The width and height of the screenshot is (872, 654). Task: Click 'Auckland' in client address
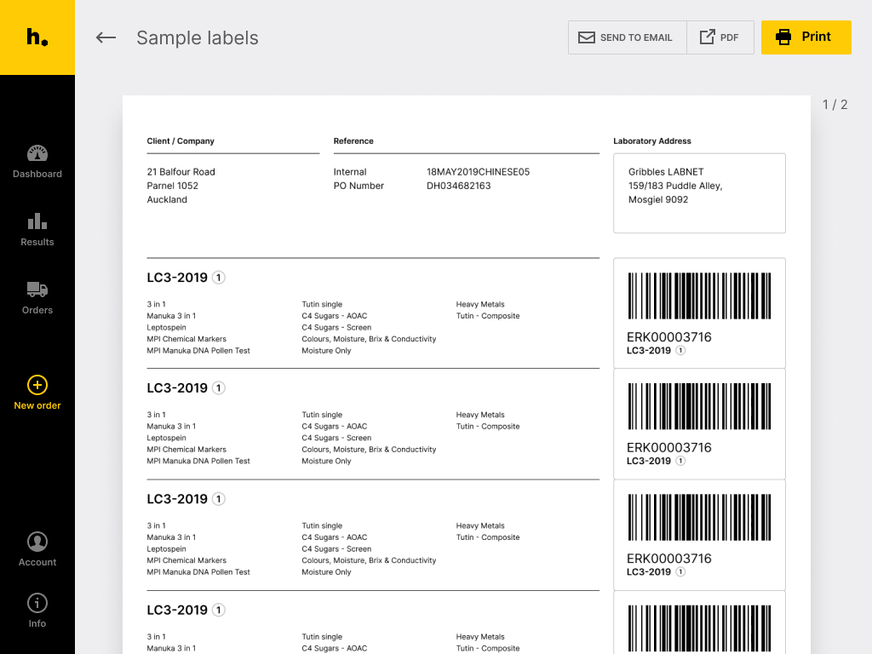coord(167,199)
